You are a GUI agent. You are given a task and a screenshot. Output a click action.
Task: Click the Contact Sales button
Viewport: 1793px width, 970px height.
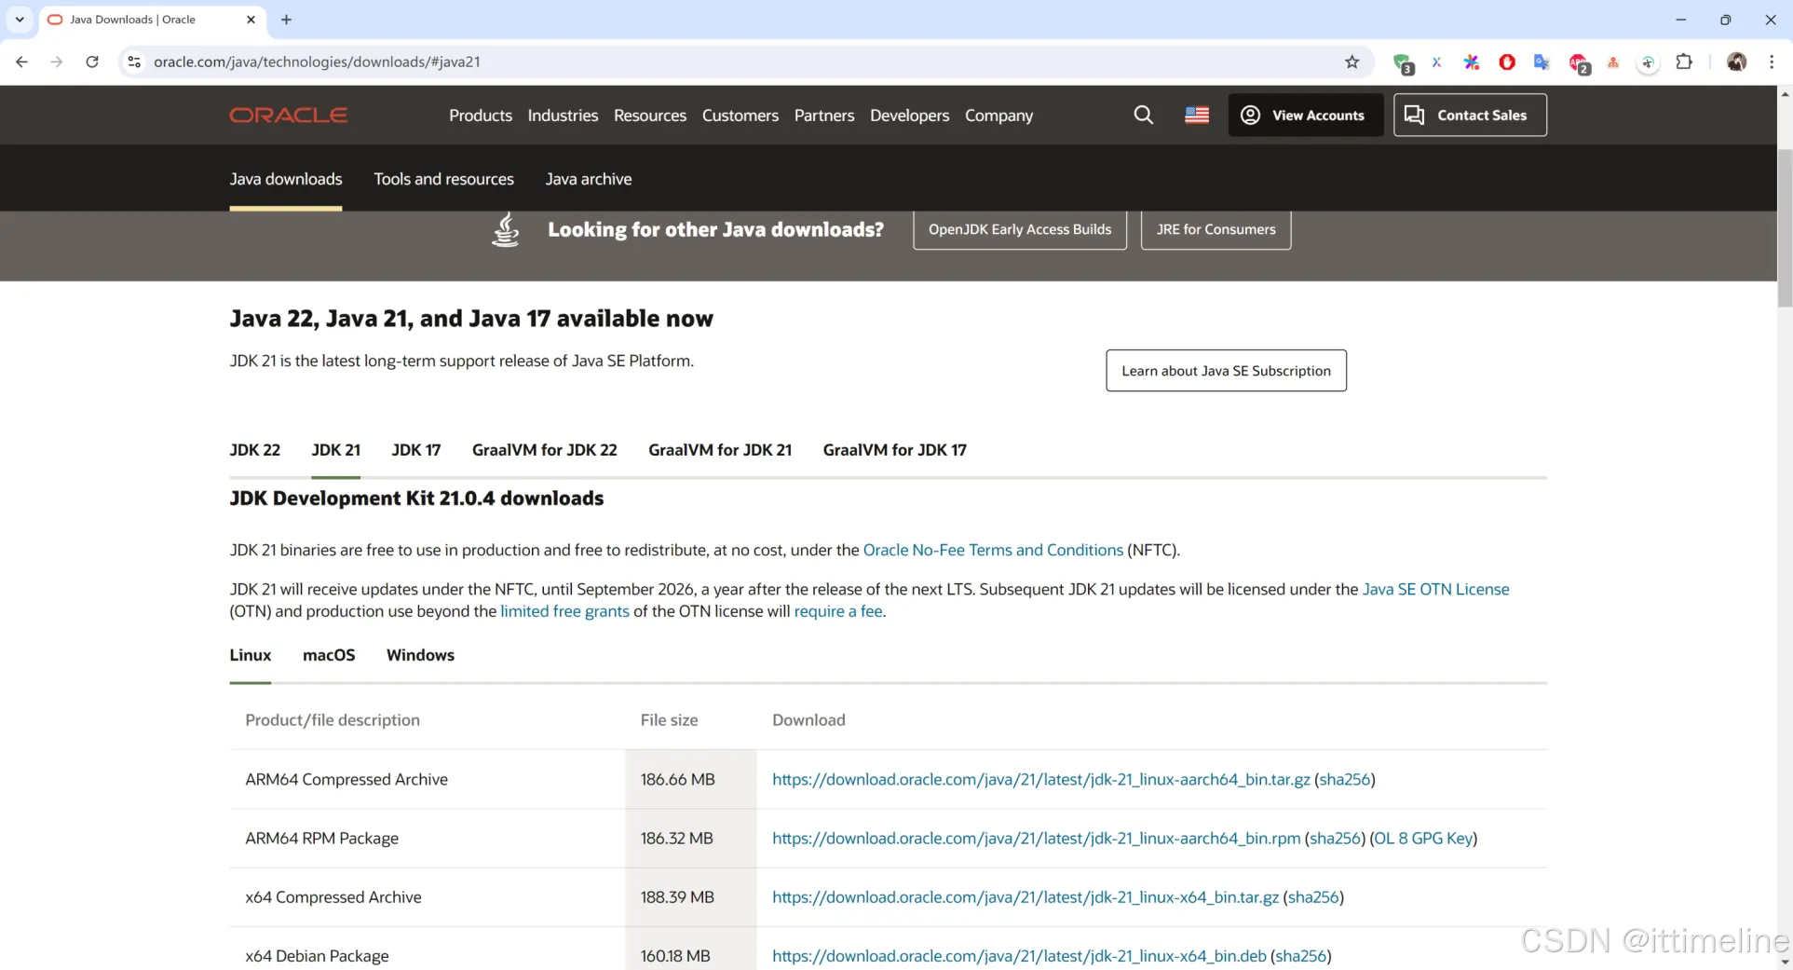[1470, 115]
